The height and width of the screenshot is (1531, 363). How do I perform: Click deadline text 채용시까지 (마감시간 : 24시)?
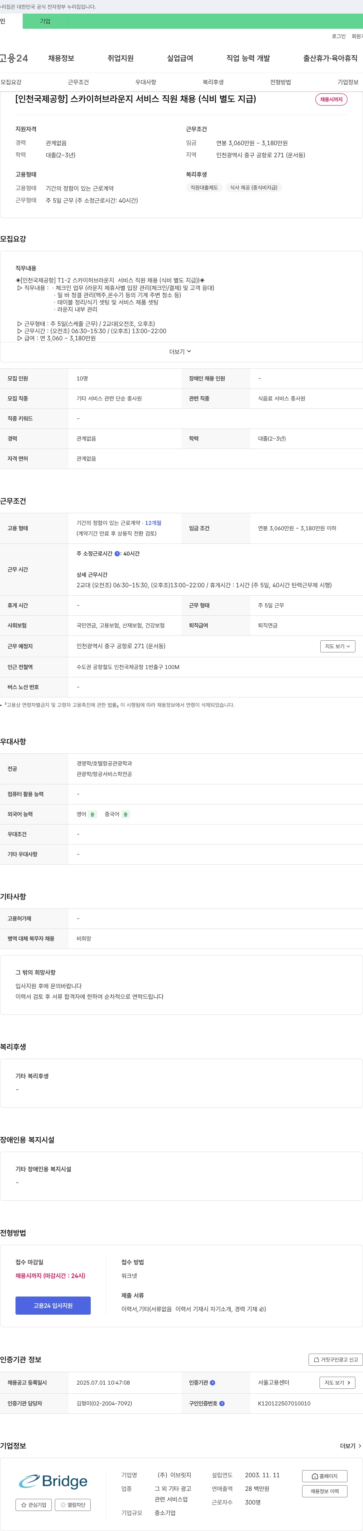pyautogui.click(x=51, y=1275)
